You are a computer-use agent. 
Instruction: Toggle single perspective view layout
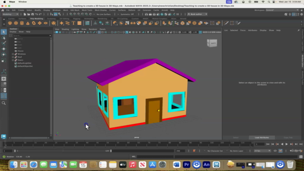tap(4, 79)
